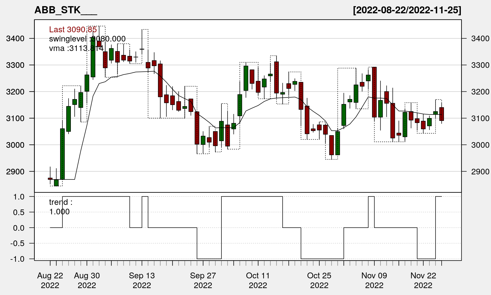Click the 3200 label on right axis

tap(480, 92)
